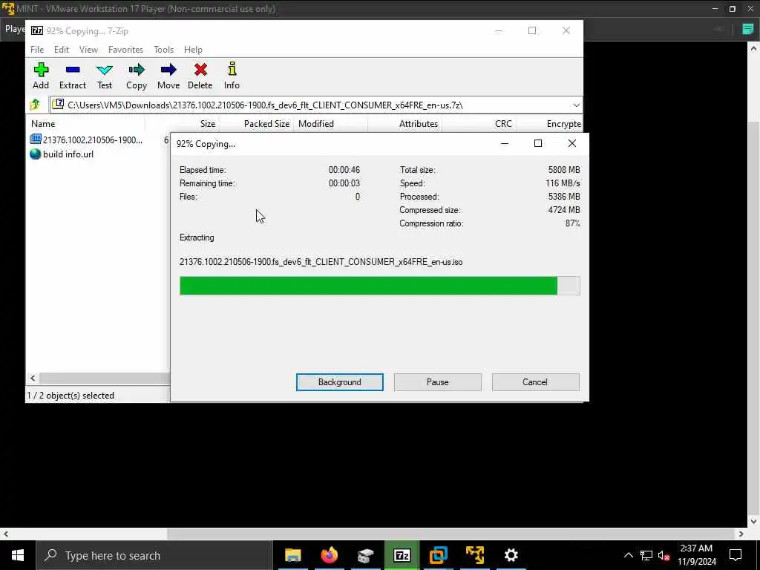Choose the Move toolbar icon
The width and height of the screenshot is (760, 570).
[168, 76]
